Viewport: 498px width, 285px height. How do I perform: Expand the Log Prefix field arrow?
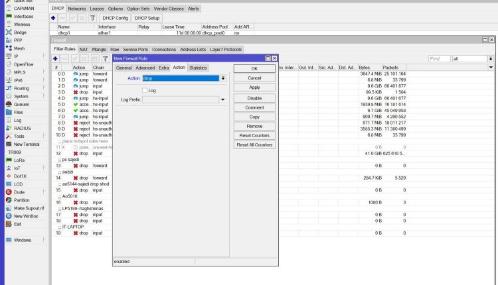tap(223, 100)
